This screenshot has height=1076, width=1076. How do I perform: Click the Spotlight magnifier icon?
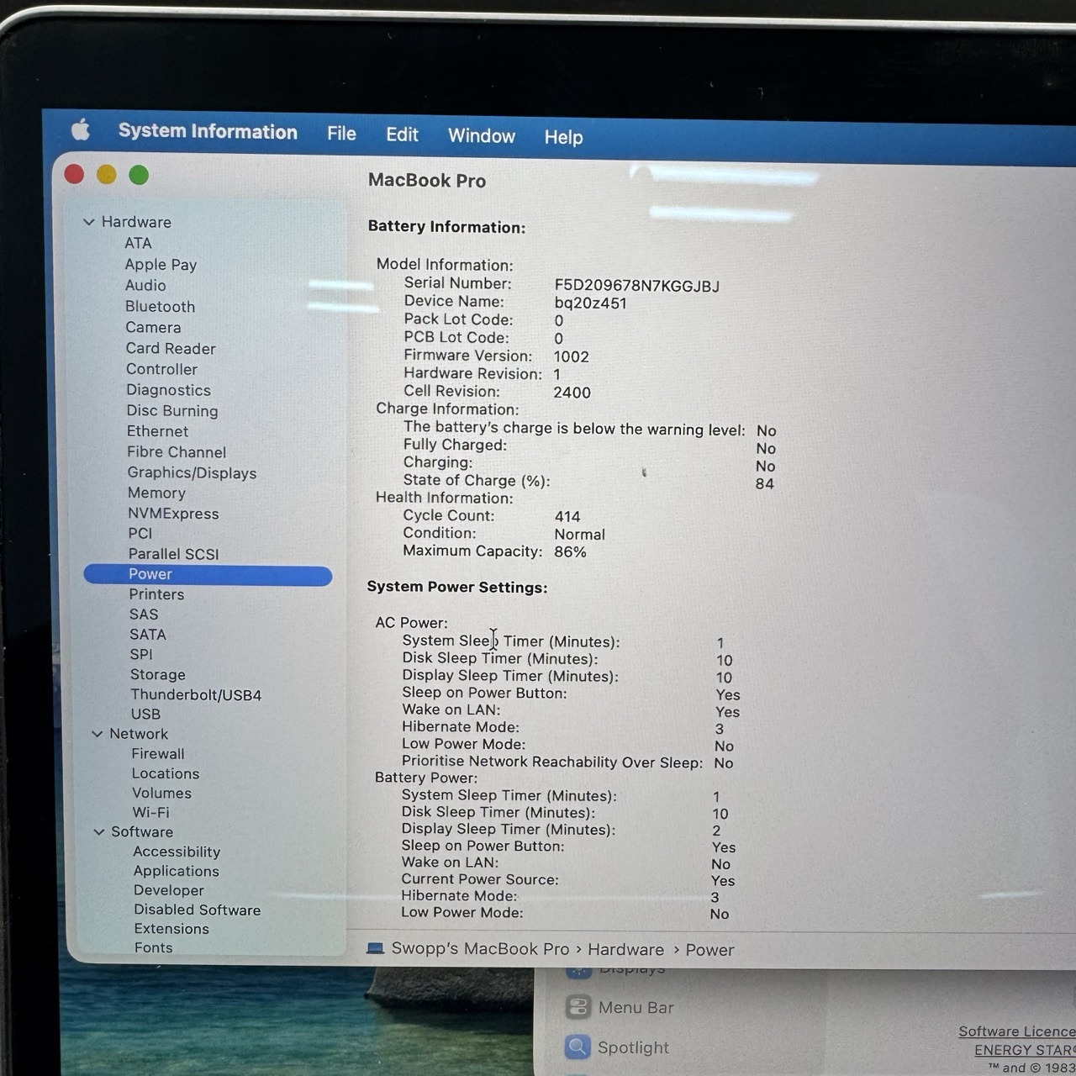click(x=578, y=1047)
